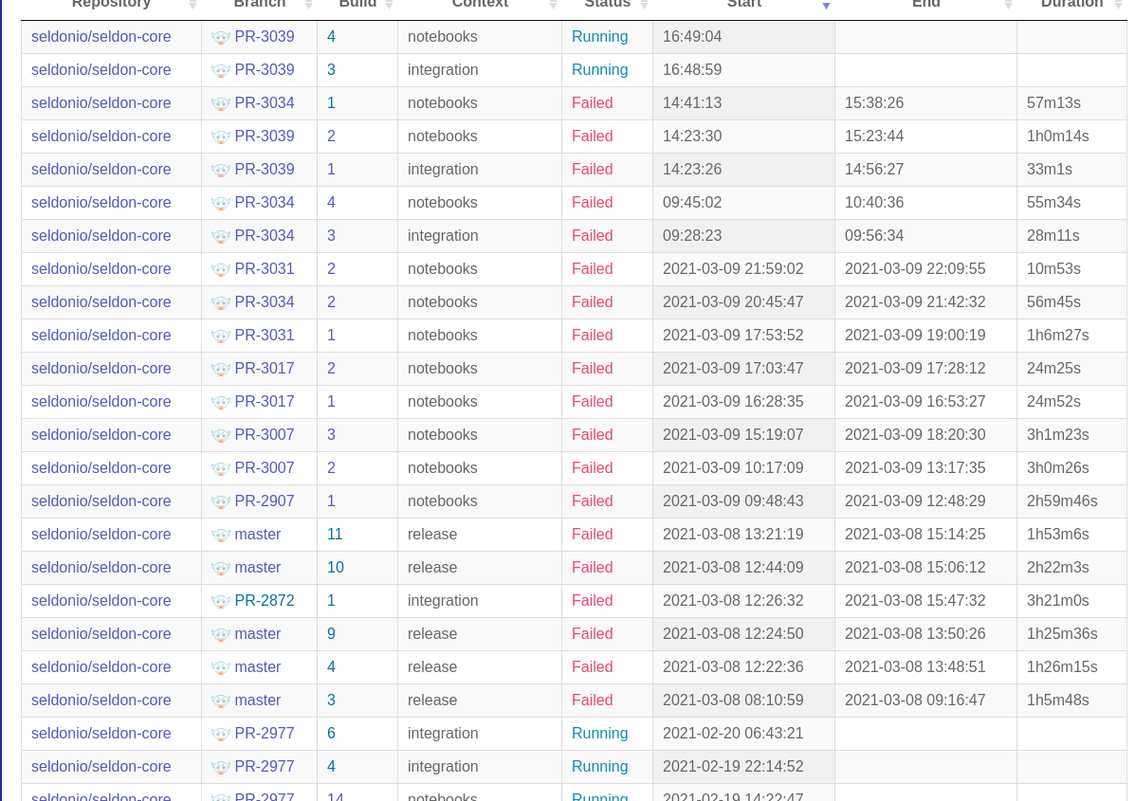
Task: Click the pipeline icon beside PR-3034 build 2
Action: (x=221, y=303)
